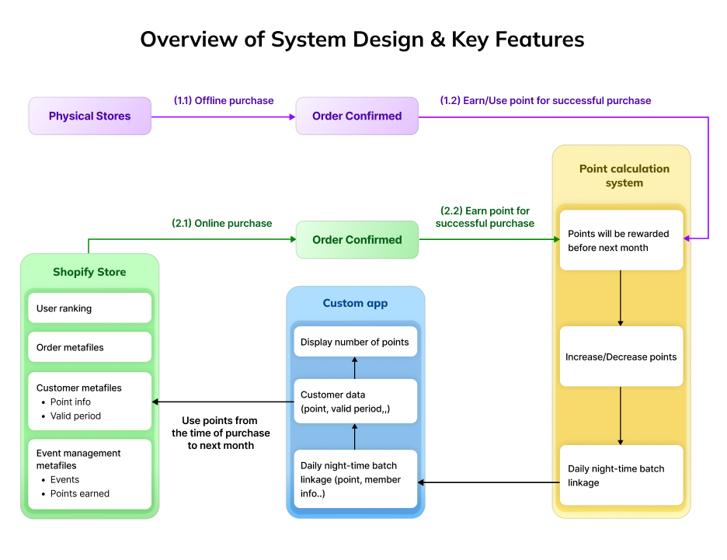This screenshot has width=727, height=560.
Task: Select the Point calculation system heading
Action: tap(624, 176)
